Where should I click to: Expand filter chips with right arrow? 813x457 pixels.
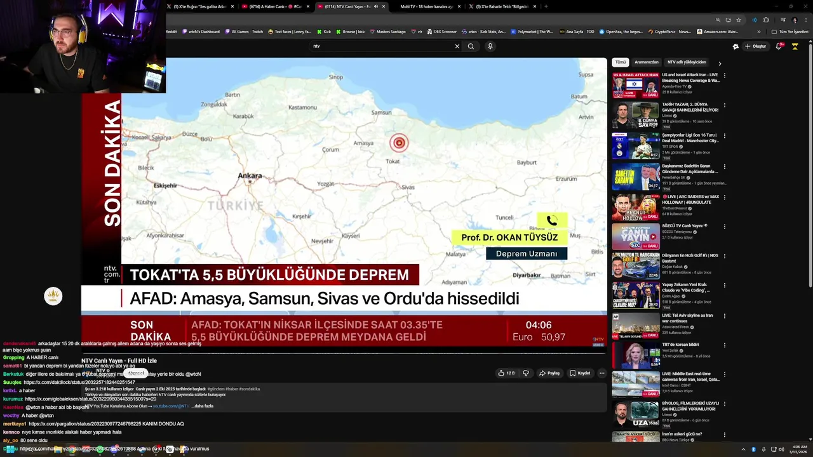720,63
